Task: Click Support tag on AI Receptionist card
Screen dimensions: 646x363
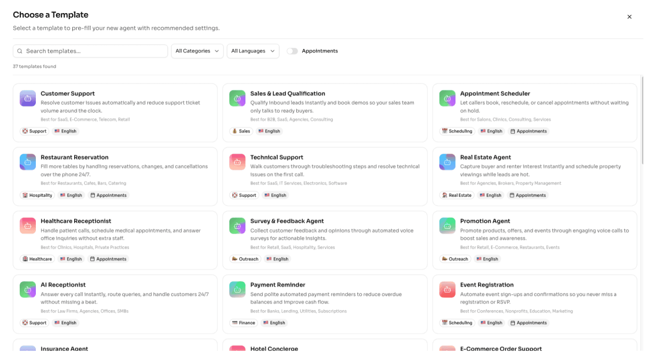Action: tap(34, 323)
